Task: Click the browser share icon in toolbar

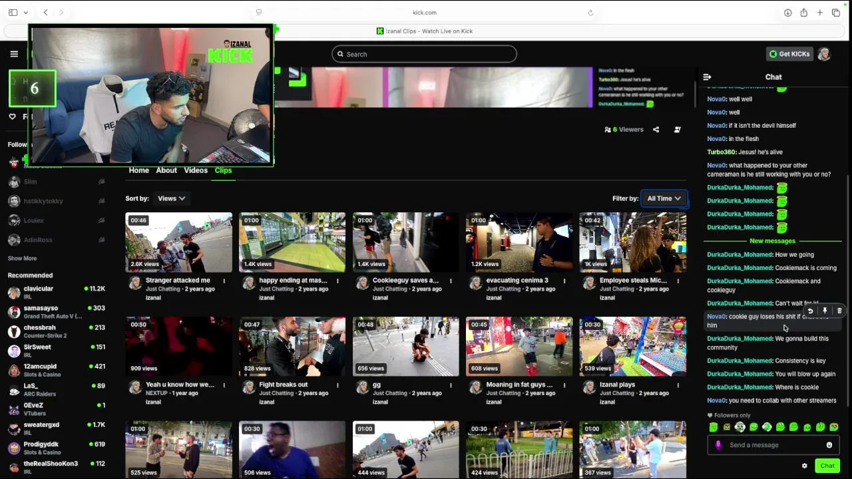Action: coord(803,13)
